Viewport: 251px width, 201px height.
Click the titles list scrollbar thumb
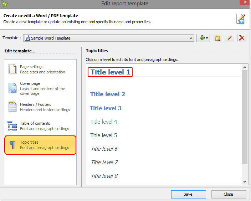(245, 117)
